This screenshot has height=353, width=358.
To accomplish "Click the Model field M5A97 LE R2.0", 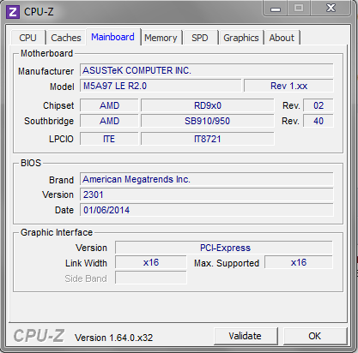I will [x=161, y=86].
